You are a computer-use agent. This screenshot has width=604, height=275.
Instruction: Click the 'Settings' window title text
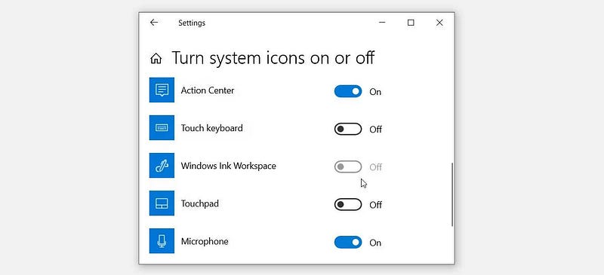coord(192,23)
